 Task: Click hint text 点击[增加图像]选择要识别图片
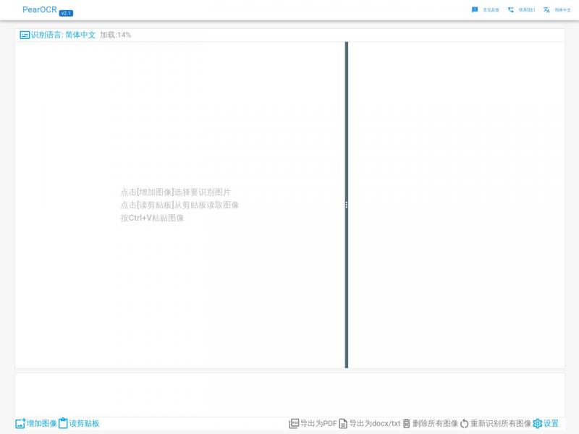[175, 192]
